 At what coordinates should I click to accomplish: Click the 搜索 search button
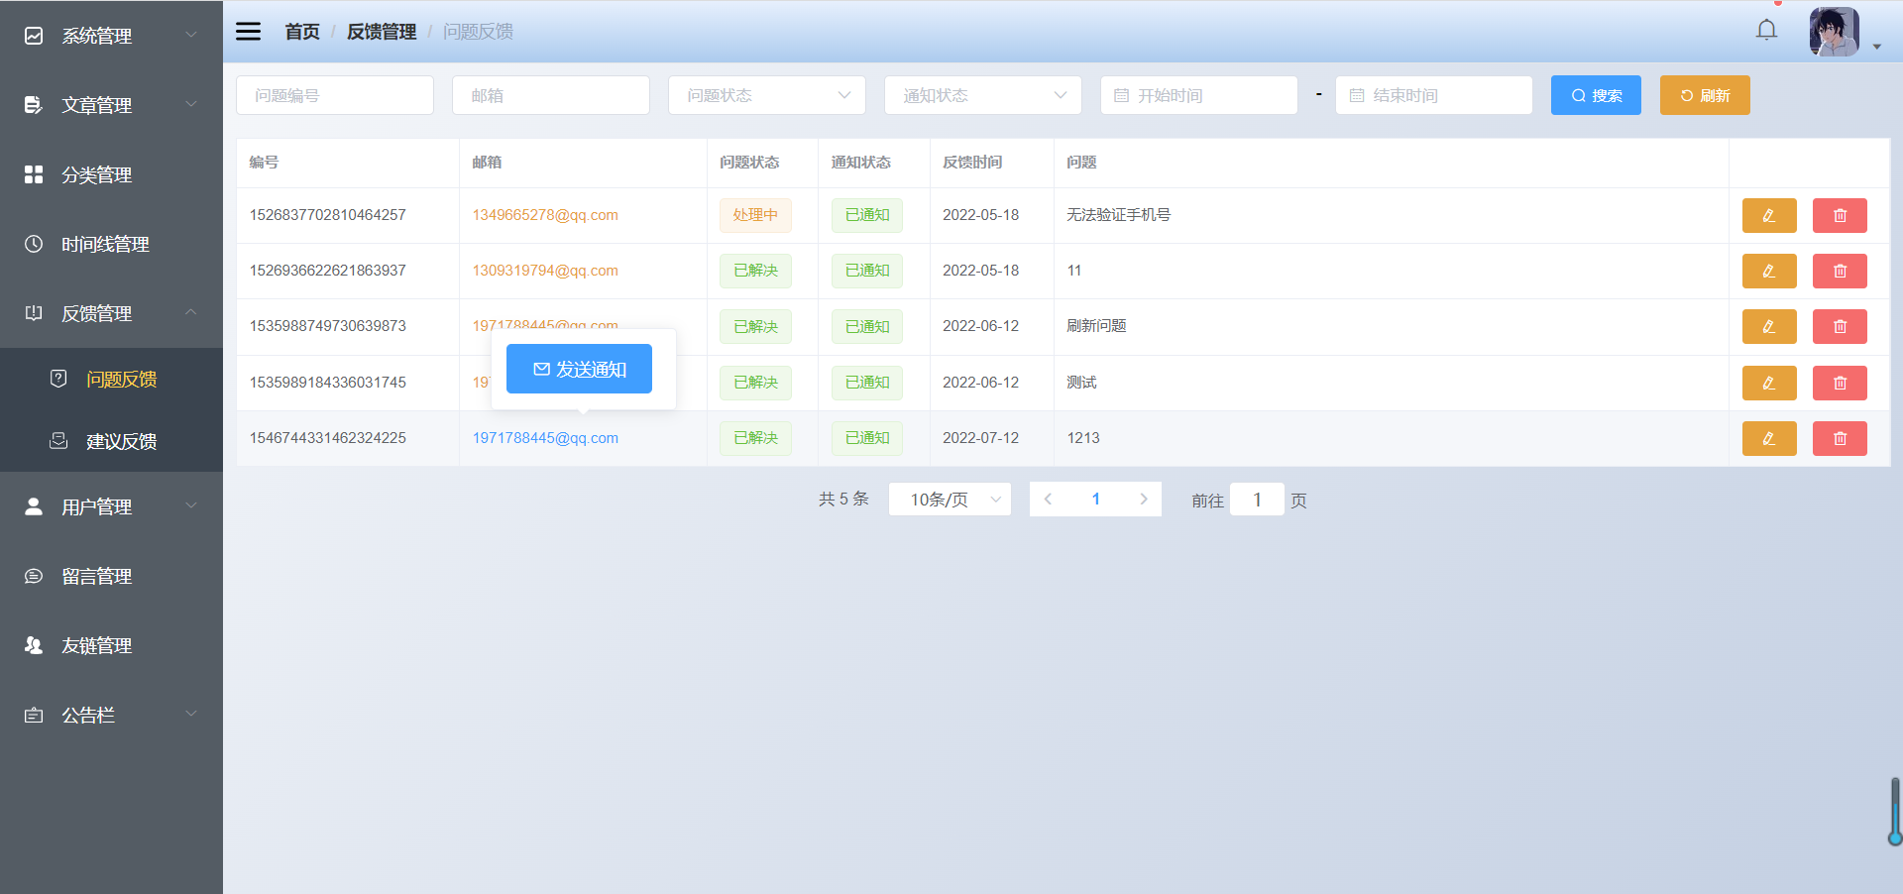(1595, 95)
